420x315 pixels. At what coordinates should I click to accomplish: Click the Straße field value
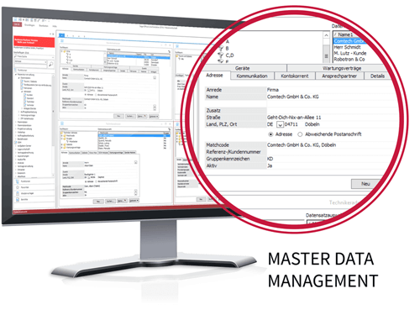point(294,118)
